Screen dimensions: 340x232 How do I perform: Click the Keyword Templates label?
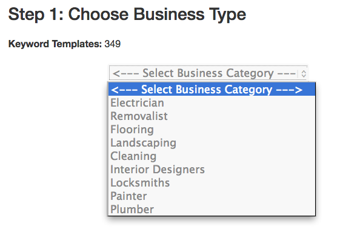(x=55, y=44)
